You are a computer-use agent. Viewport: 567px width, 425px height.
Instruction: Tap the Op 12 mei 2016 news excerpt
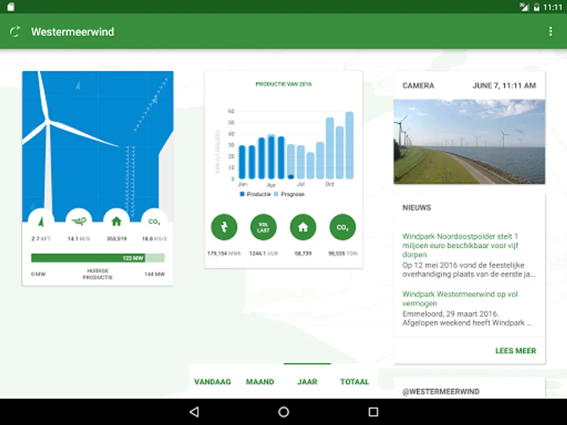[x=469, y=270]
